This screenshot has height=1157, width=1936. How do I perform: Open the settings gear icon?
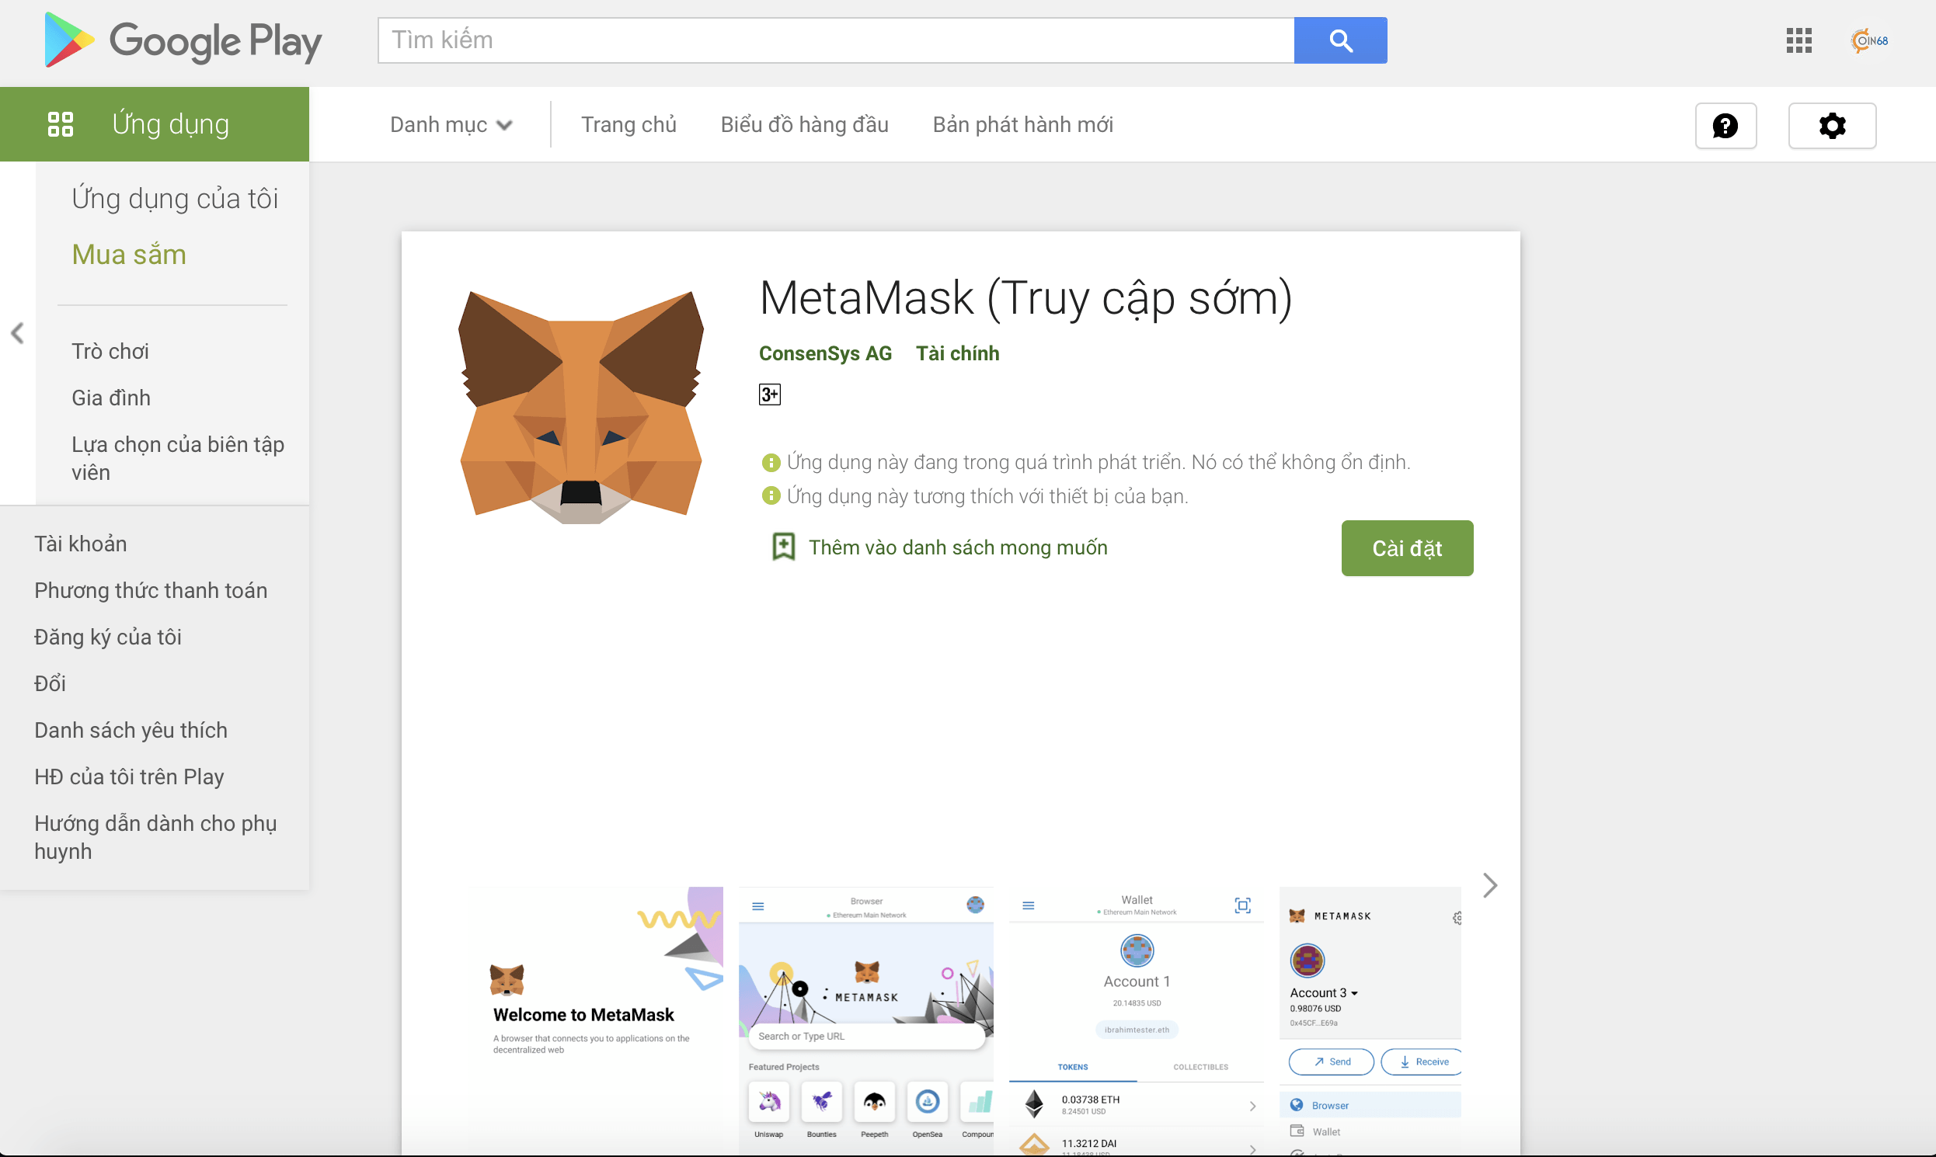point(1832,125)
